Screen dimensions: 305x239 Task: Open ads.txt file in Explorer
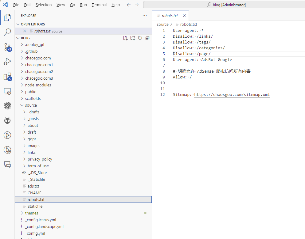click(33, 186)
